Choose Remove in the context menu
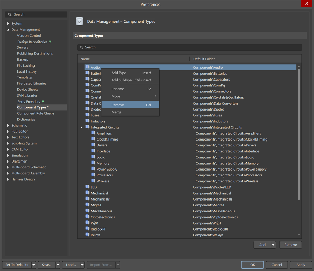 130,105
